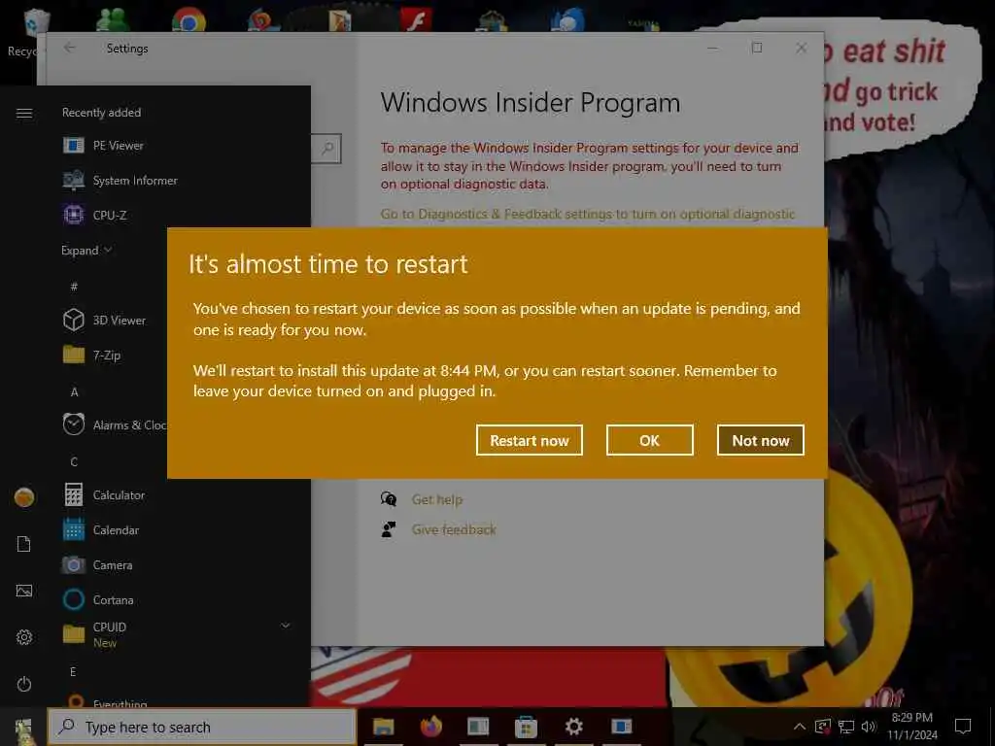Open the Chrome desktop shortcut
This screenshot has height=746, width=995.
point(189,20)
